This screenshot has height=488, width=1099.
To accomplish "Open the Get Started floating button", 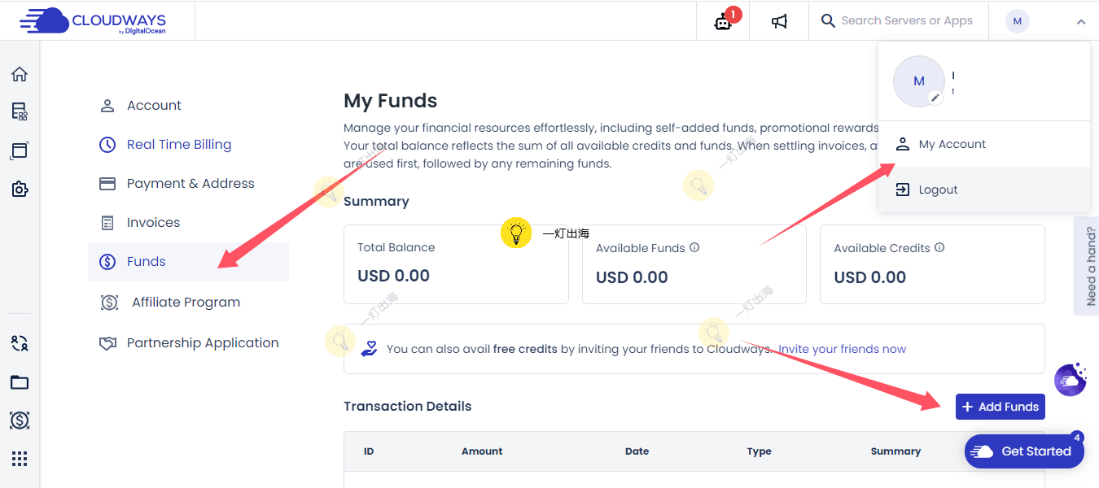I will click(x=1024, y=451).
